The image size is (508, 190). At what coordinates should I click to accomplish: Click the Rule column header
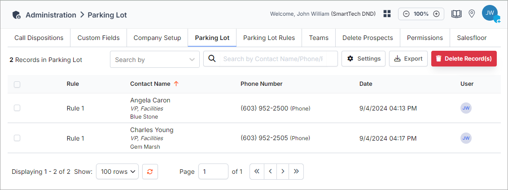(73, 84)
